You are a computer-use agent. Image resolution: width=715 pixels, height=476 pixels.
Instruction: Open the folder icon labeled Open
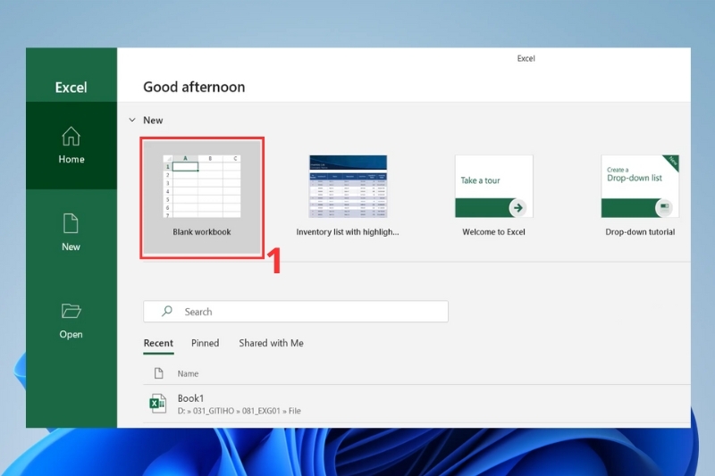(71, 311)
